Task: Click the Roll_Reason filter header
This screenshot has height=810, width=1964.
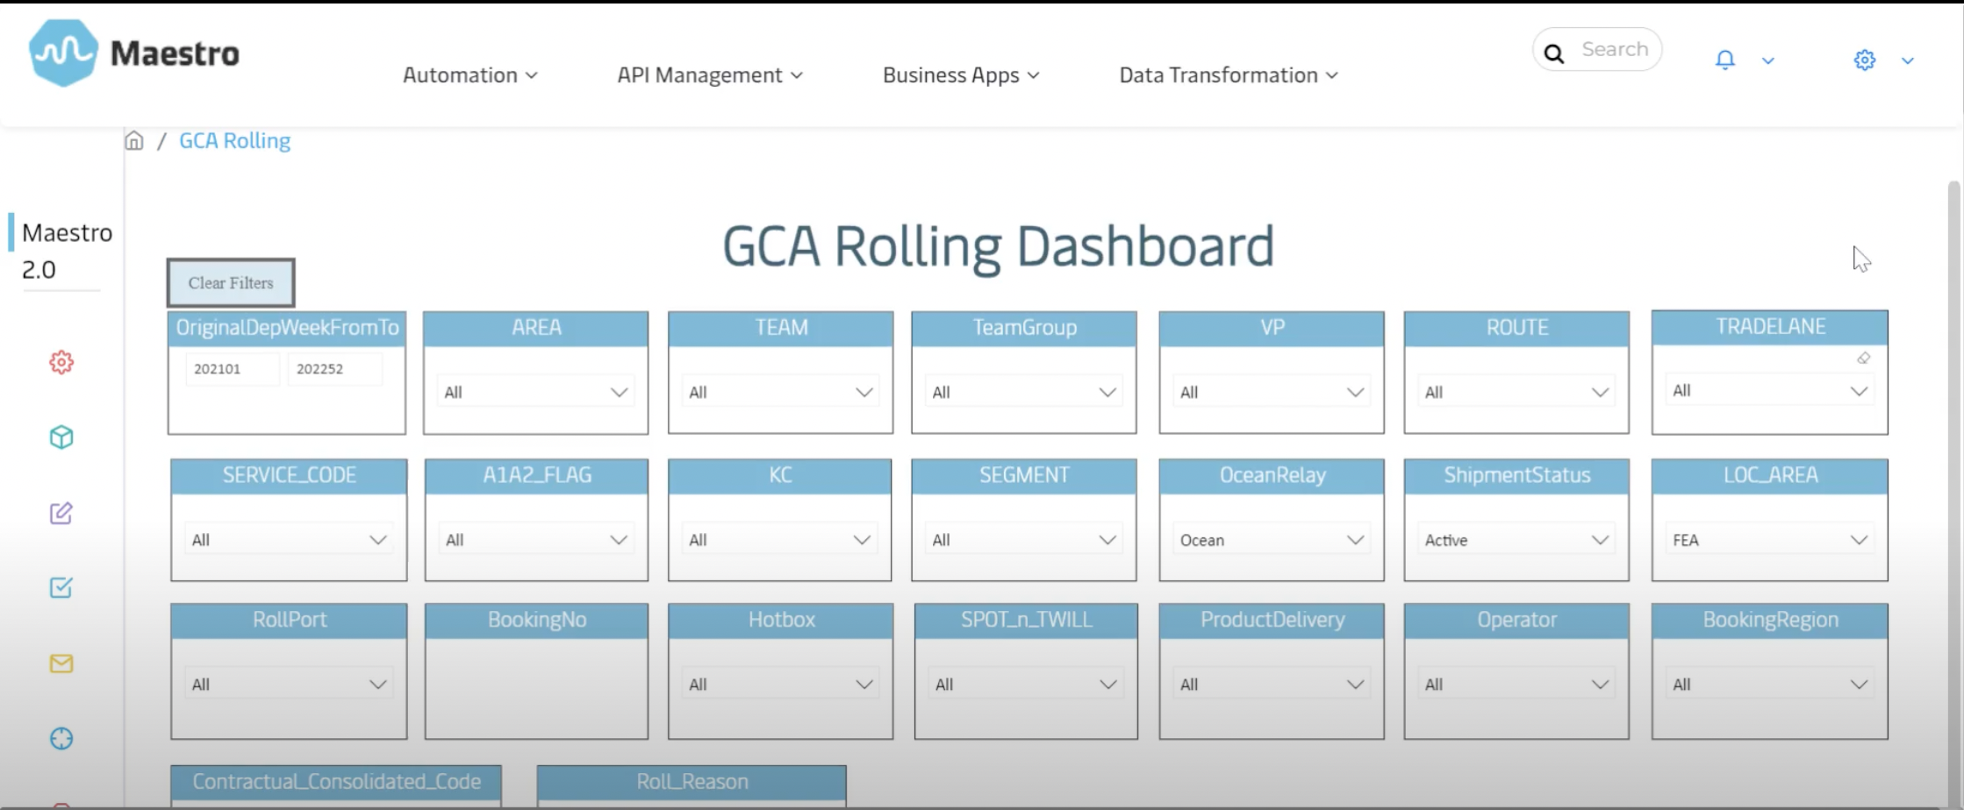Action: pos(692,781)
